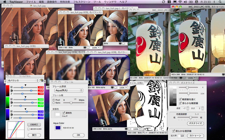Open the Wi-Fi status menu
The width and height of the screenshot is (225, 140).
coord(180,2)
